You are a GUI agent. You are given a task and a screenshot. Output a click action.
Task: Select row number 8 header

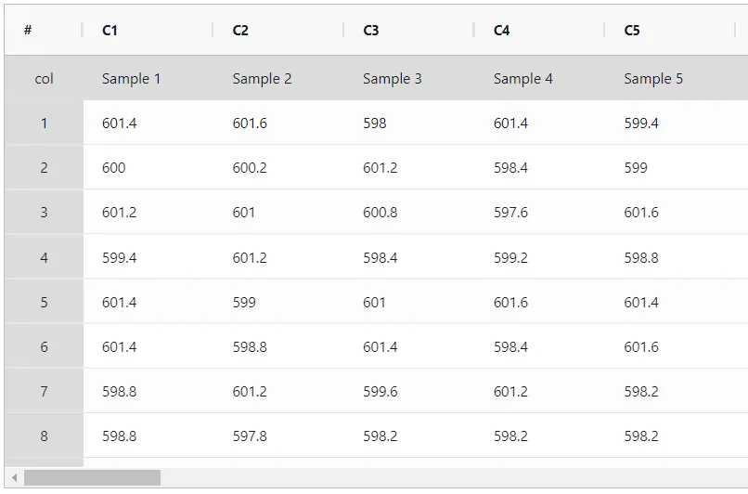[x=44, y=435]
